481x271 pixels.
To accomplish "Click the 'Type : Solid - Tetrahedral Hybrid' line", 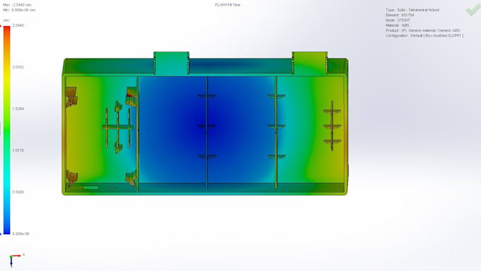I will pos(412,10).
